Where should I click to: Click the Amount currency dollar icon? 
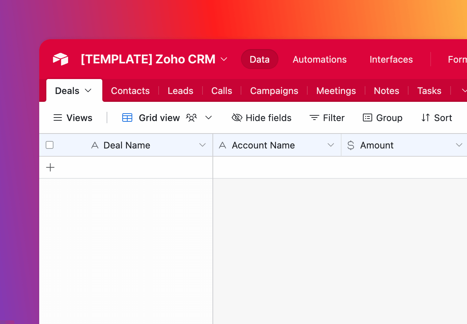(351, 145)
